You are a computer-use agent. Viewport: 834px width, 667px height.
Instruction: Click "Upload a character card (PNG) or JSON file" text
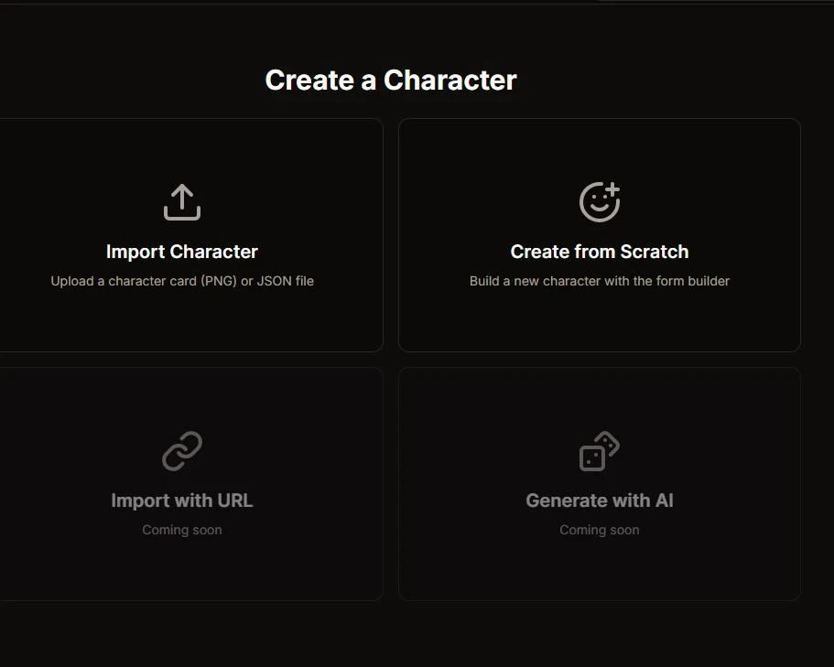(x=182, y=281)
